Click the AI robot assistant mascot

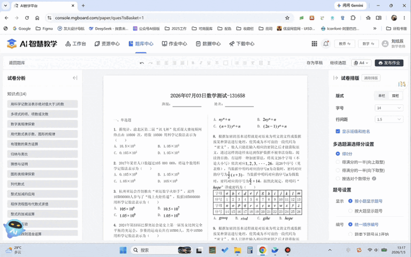pos(13,229)
